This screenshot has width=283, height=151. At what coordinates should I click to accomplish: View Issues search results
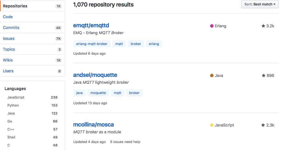[9, 38]
